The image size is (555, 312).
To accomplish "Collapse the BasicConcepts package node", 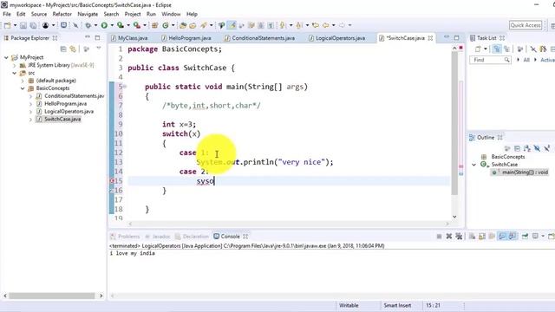I will (23, 88).
